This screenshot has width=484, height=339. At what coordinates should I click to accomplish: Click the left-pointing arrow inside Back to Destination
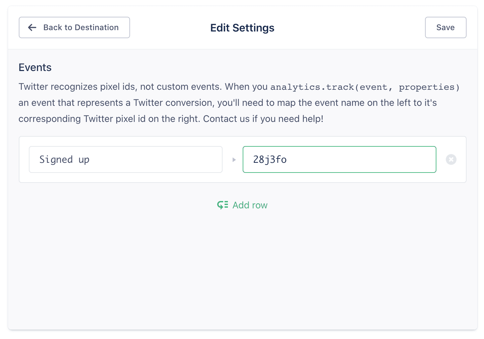[32, 27]
